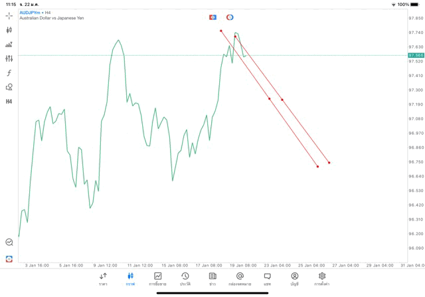Viewport: 425px width, 297px height.
Task: Toggle the red-blue circular chart button
Action: point(230,17)
